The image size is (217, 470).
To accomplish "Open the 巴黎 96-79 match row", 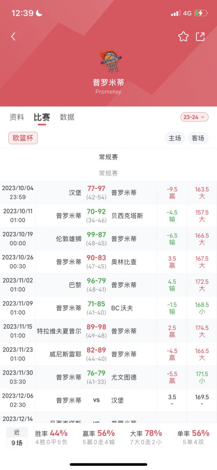I will pos(108,285).
